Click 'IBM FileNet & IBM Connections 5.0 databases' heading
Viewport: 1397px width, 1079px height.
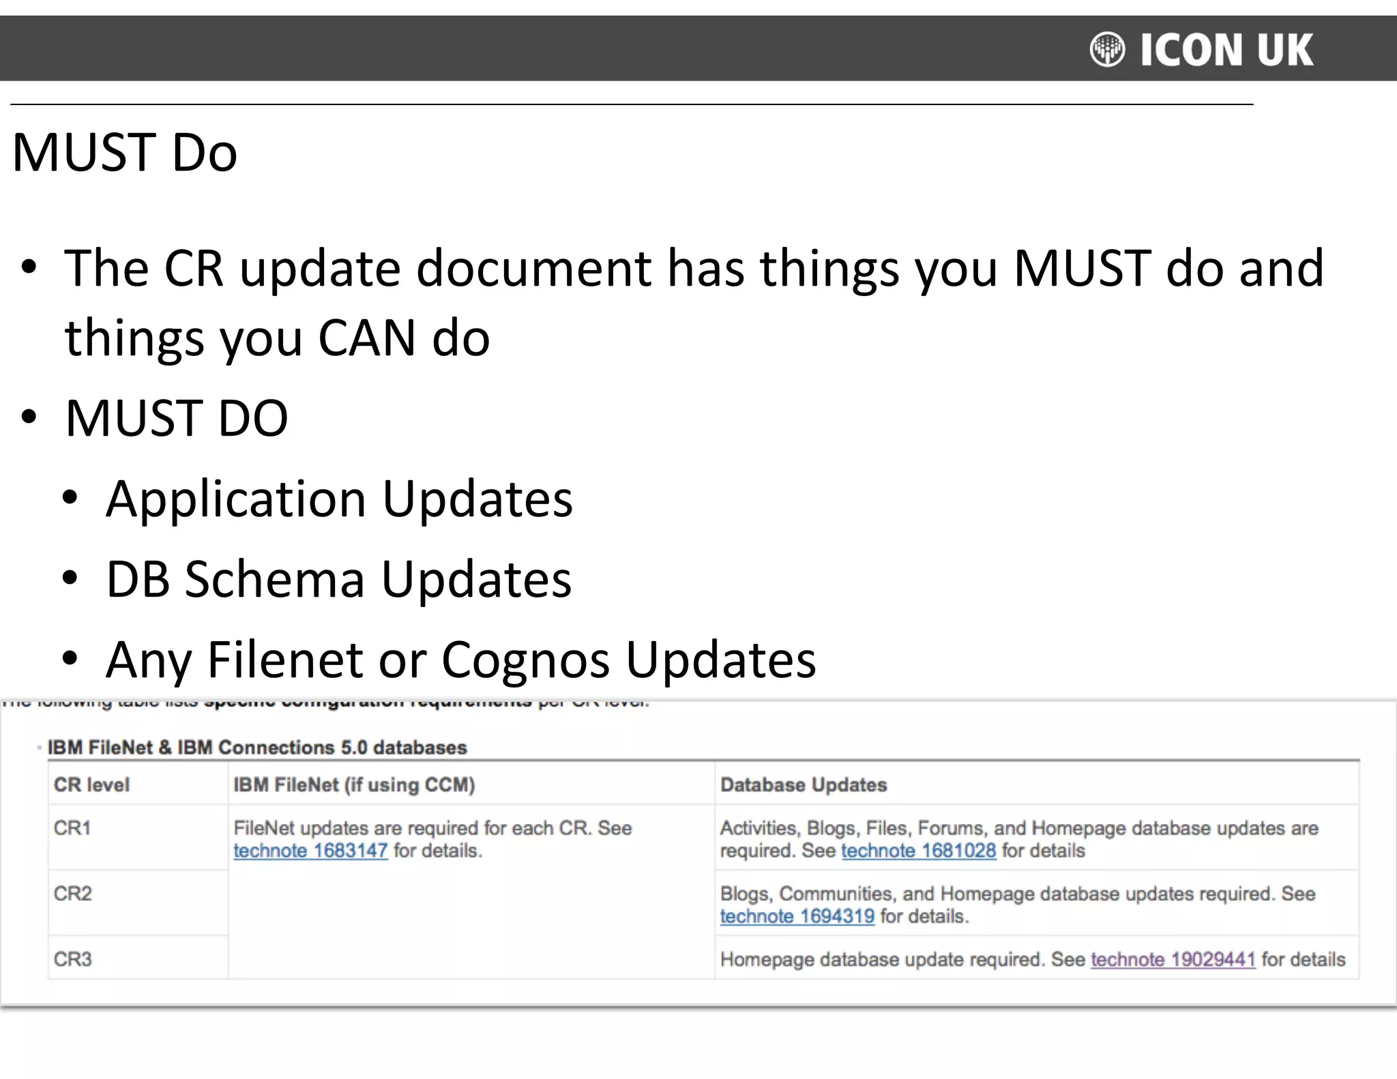(257, 748)
